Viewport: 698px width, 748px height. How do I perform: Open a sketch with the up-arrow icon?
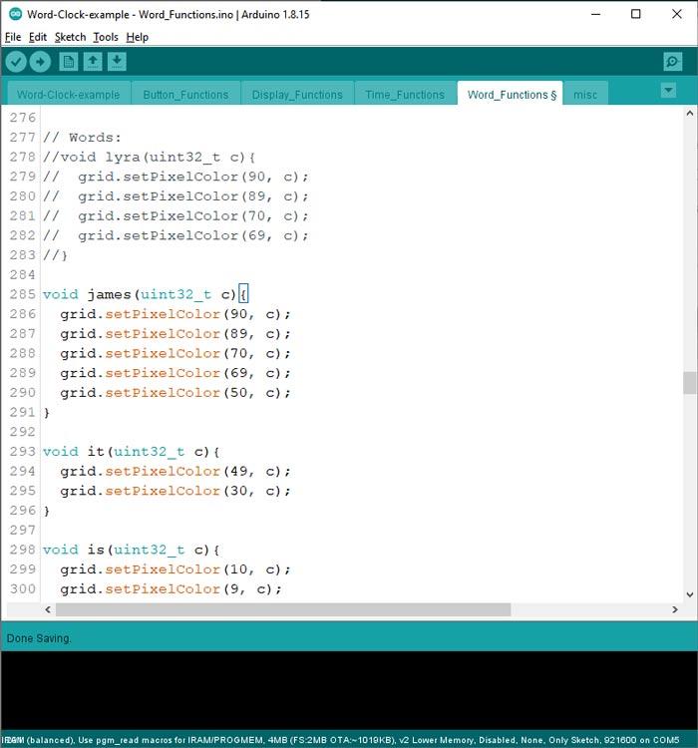pos(93,62)
